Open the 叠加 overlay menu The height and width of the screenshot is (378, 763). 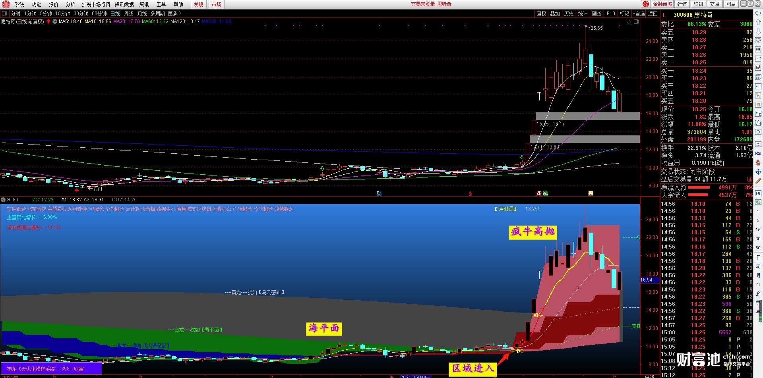(555, 13)
